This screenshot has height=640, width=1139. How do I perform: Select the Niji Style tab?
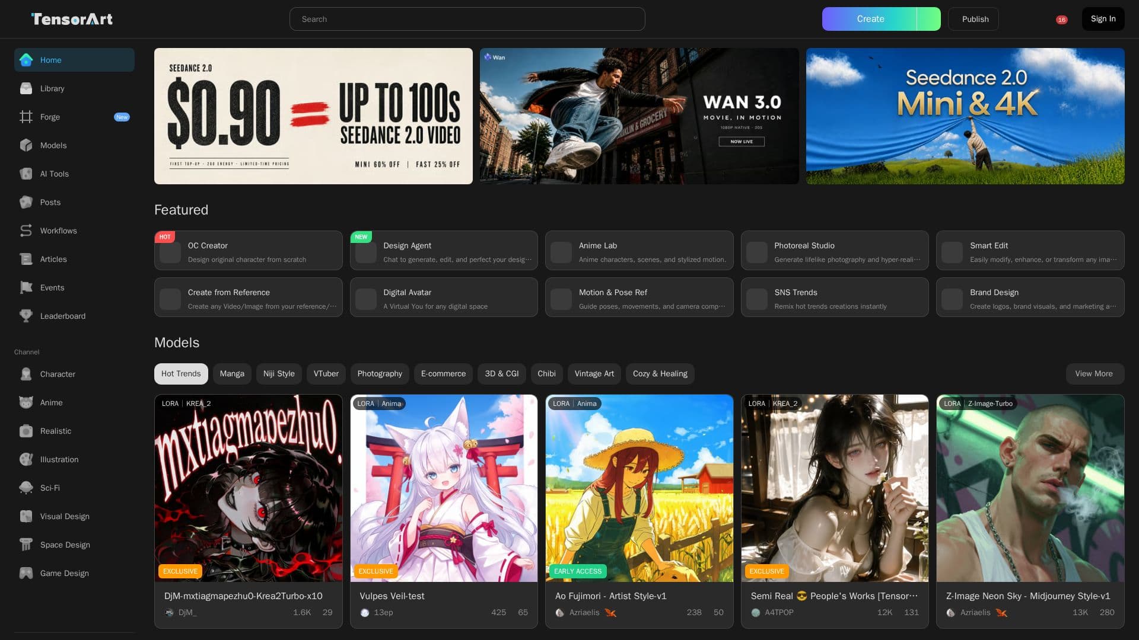(x=279, y=374)
